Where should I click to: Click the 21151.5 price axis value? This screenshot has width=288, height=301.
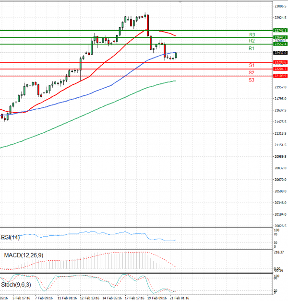pyautogui.click(x=280, y=145)
